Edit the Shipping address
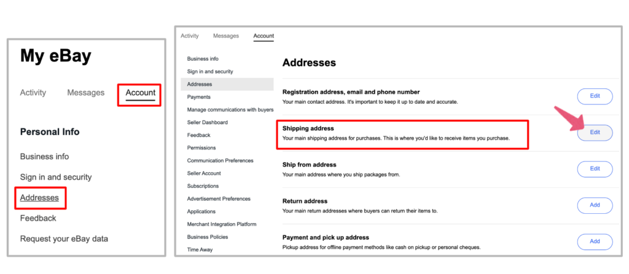Viewport: 629px width, 274px height. (x=595, y=133)
